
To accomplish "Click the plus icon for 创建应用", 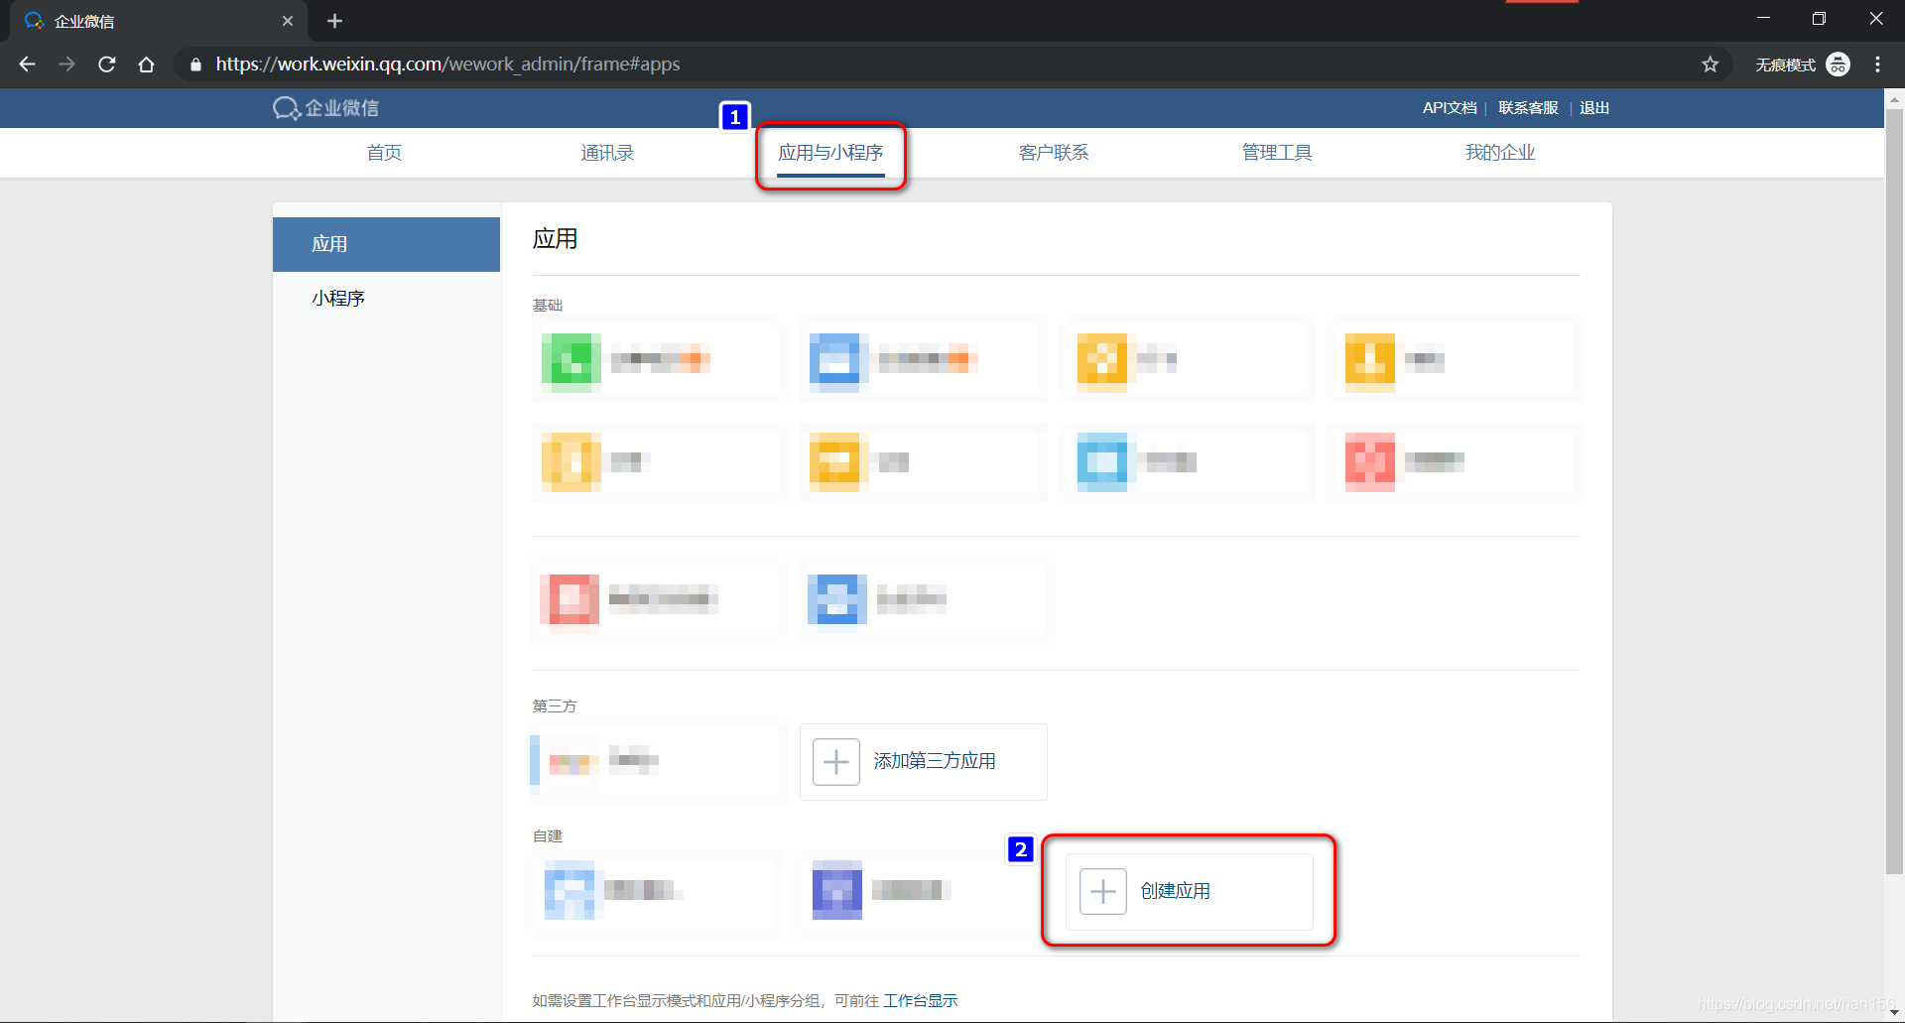I will [1103, 891].
